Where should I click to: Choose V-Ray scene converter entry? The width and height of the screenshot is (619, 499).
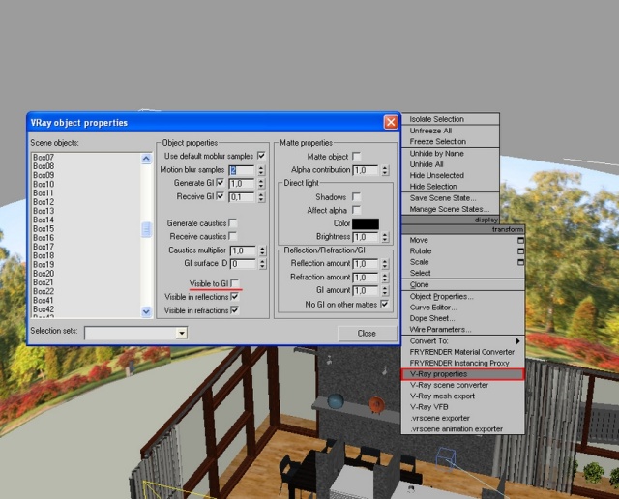[x=462, y=385]
